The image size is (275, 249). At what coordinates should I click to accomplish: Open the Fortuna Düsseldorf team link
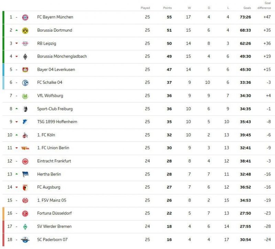click(x=55, y=213)
